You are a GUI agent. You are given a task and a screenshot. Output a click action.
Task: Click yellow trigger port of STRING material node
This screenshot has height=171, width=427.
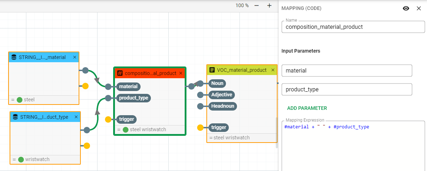(85, 86)
